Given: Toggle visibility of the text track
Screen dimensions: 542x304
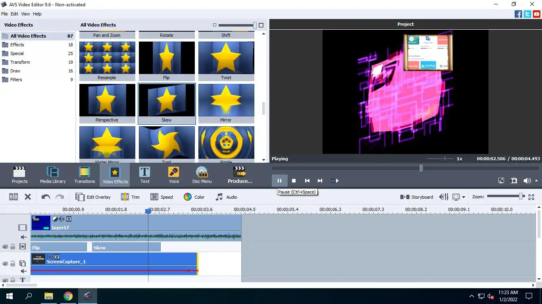Looking at the screenshot, I should 5,280.
